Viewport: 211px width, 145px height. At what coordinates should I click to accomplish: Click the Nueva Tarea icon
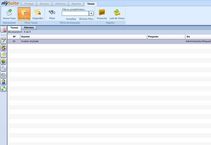pyautogui.click(x=9, y=14)
